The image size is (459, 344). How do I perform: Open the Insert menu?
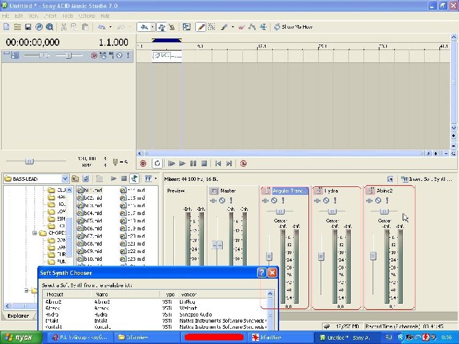pyautogui.click(x=50, y=16)
